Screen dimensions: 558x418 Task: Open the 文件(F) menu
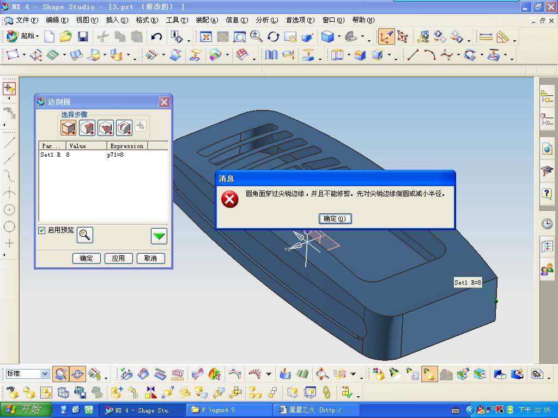click(27, 20)
